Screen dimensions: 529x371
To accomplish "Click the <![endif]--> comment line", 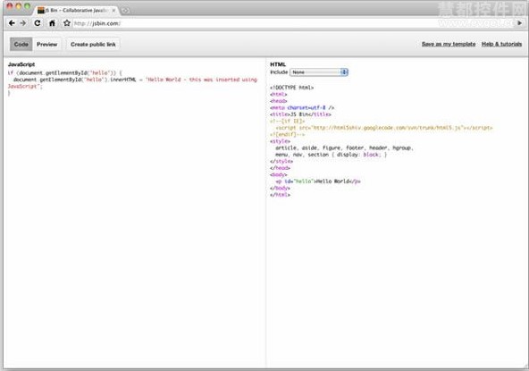I will click(287, 134).
